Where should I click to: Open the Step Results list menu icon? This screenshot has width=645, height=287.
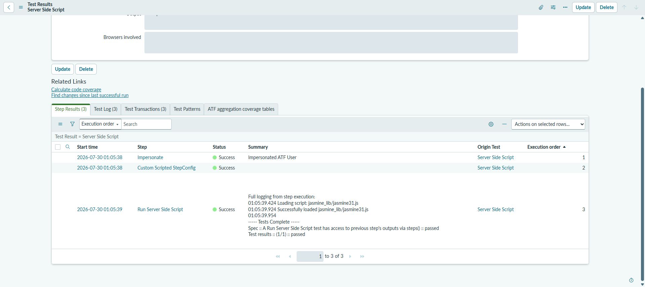[x=60, y=124]
